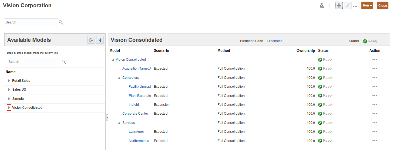Open the Vision Consolidated model link
393x150 pixels.
click(x=131, y=60)
